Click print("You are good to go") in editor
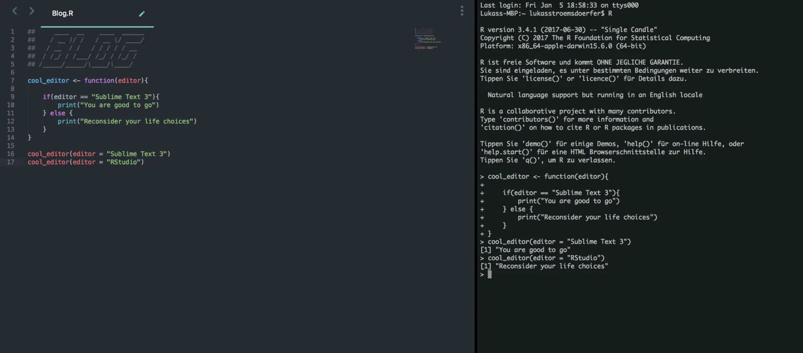Image resolution: width=803 pixels, height=353 pixels. pyautogui.click(x=108, y=105)
